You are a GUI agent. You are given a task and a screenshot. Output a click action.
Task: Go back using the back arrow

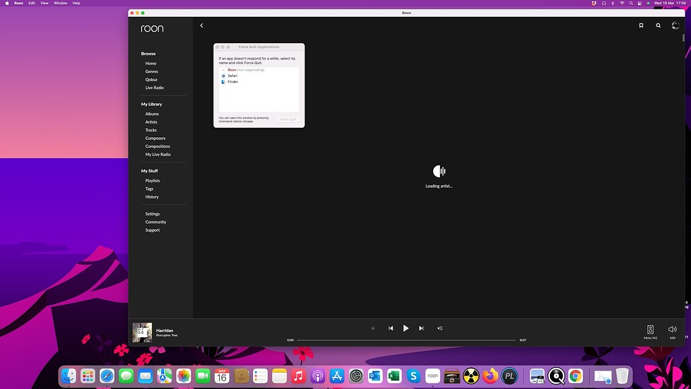pyautogui.click(x=201, y=25)
